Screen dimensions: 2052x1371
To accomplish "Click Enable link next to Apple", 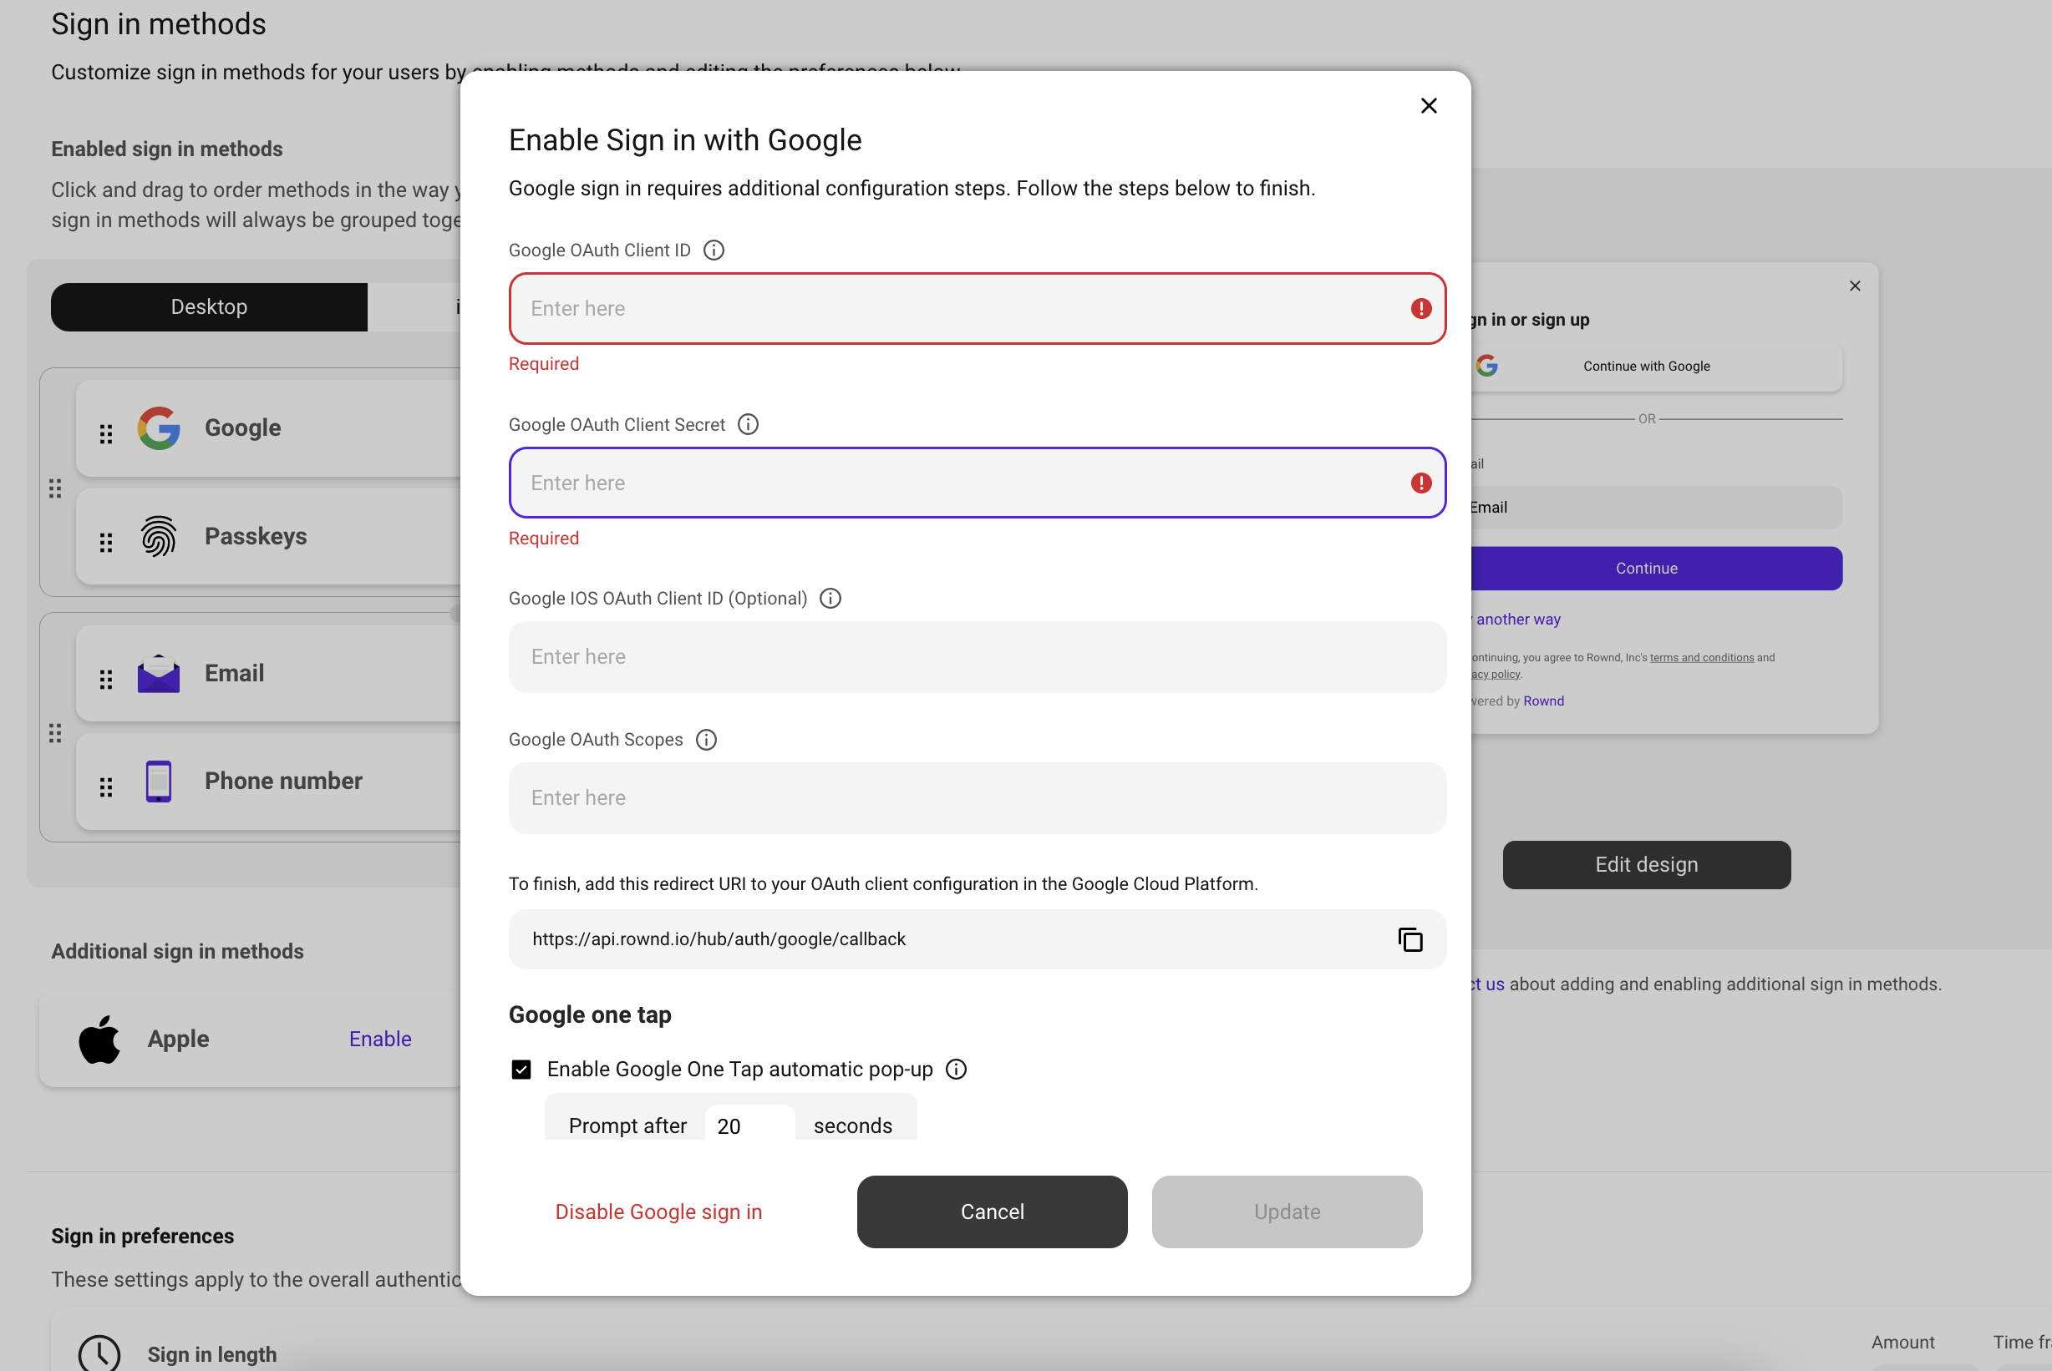I will click(x=379, y=1039).
